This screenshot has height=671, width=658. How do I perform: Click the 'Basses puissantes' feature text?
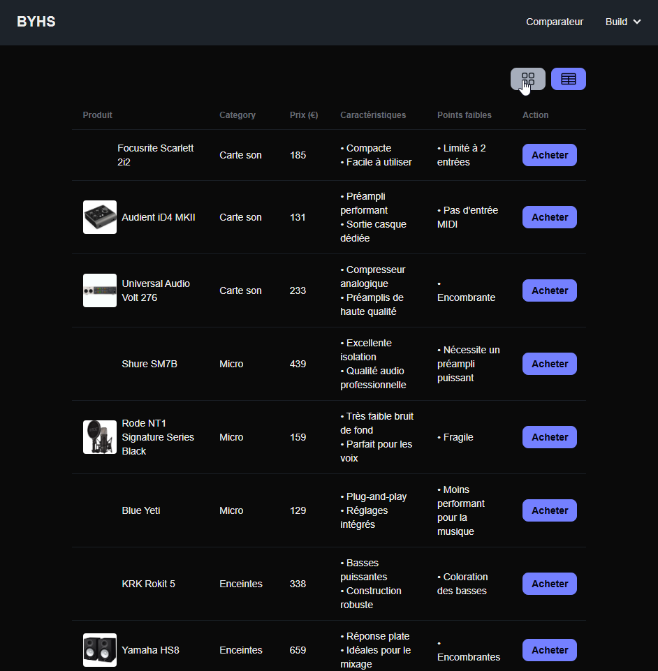pos(363,570)
